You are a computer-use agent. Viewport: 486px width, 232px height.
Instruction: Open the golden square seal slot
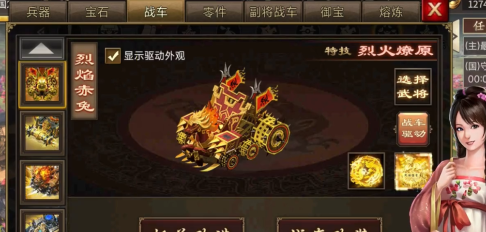click(x=413, y=171)
